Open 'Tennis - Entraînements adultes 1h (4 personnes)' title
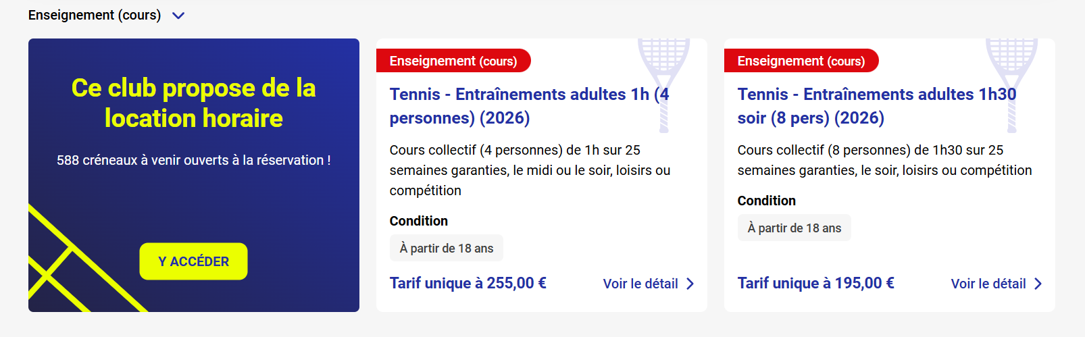Image resolution: width=1085 pixels, height=337 pixels. pos(520,106)
